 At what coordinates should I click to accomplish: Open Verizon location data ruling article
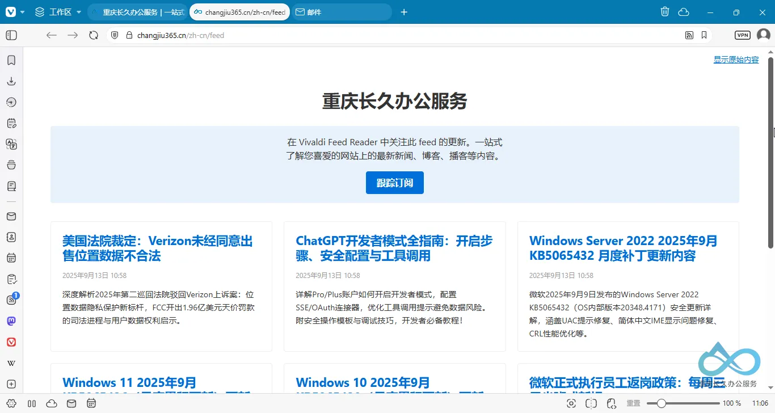click(158, 248)
